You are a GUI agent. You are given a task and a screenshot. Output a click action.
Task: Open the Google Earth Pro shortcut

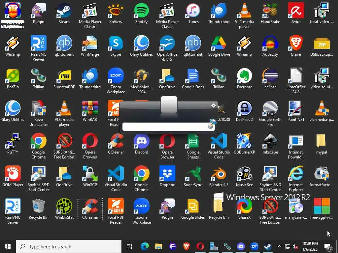click(270, 114)
